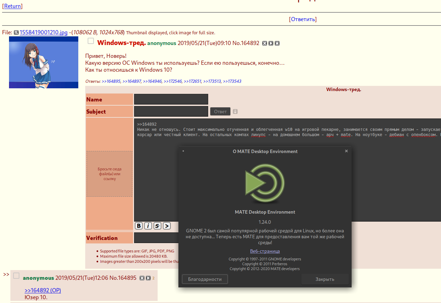Jump to reply >>173543 in Ответы list
The height and width of the screenshot is (303, 441).
(x=232, y=81)
